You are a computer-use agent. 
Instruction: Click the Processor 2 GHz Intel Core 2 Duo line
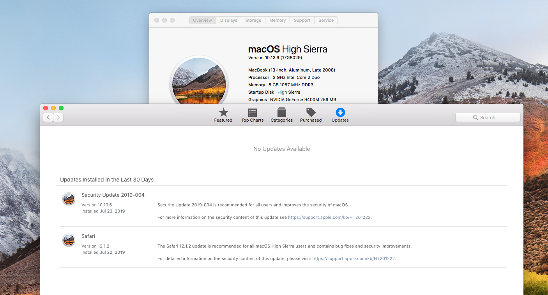284,77
